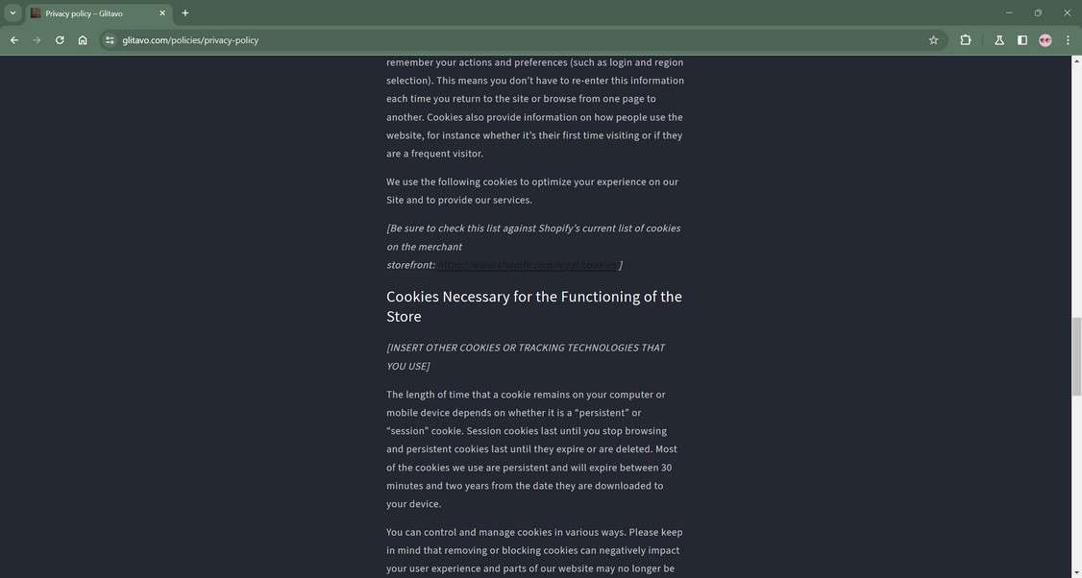Go back to the previous page
Image resolution: width=1082 pixels, height=578 pixels.
[x=13, y=40]
